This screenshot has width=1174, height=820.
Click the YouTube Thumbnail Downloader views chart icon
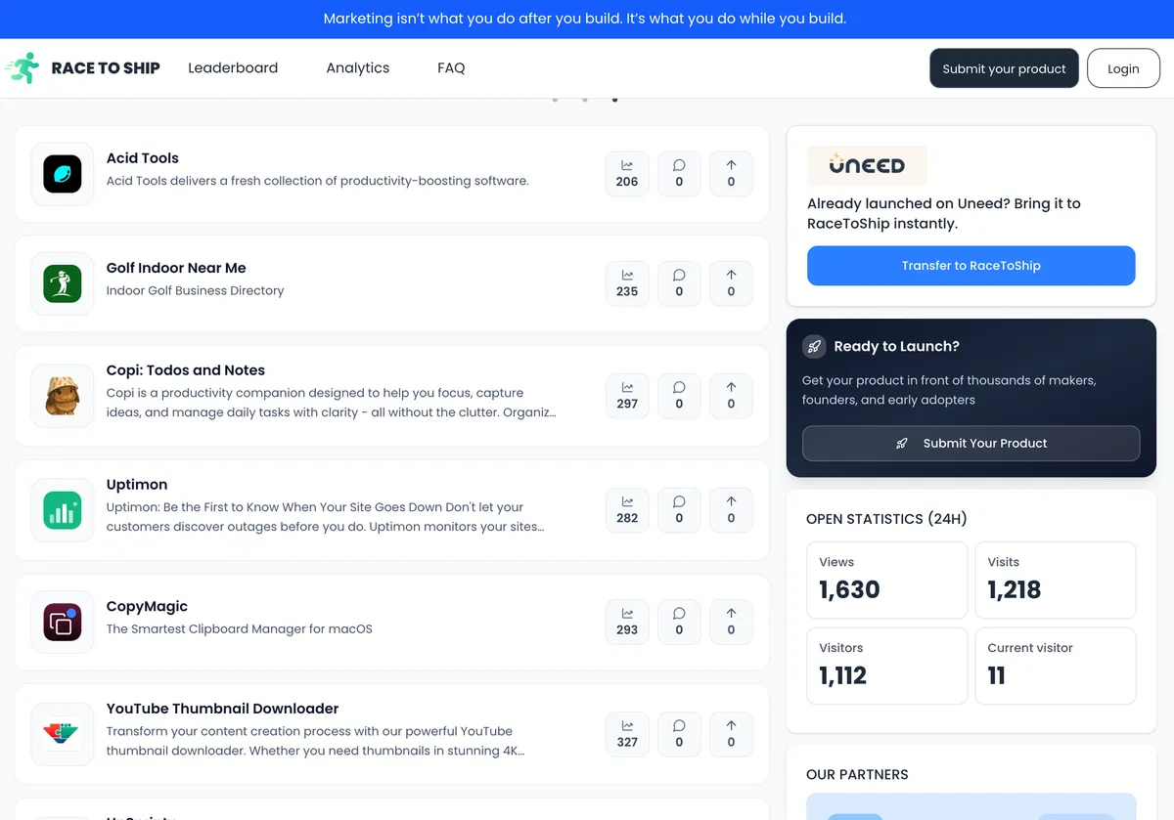[x=627, y=726]
